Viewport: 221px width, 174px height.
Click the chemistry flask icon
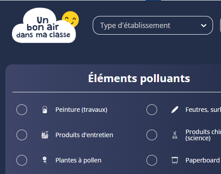pyautogui.click(x=175, y=135)
